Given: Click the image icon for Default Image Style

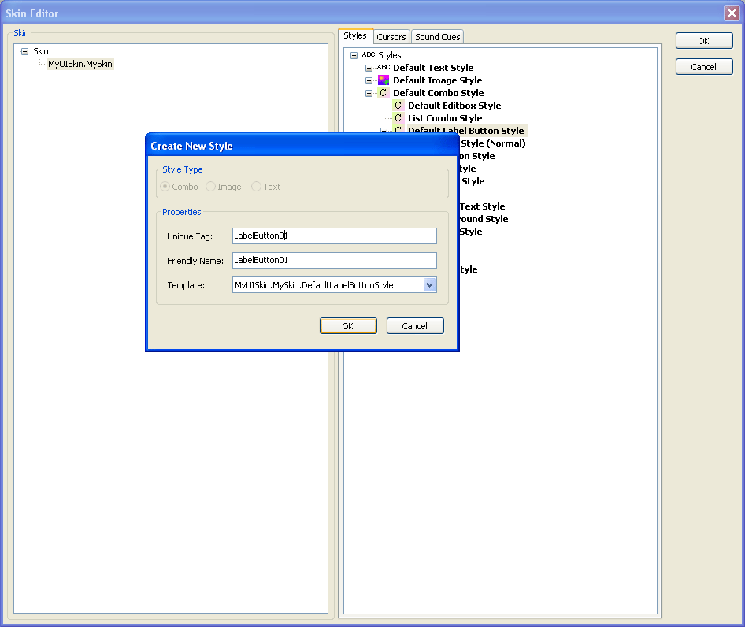Looking at the screenshot, I should tap(383, 80).
